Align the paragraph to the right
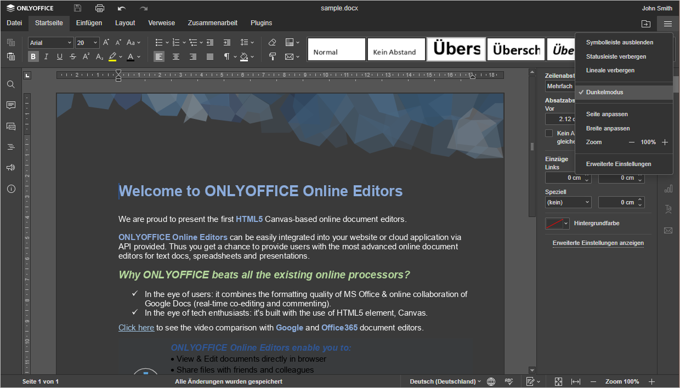 [x=193, y=56]
